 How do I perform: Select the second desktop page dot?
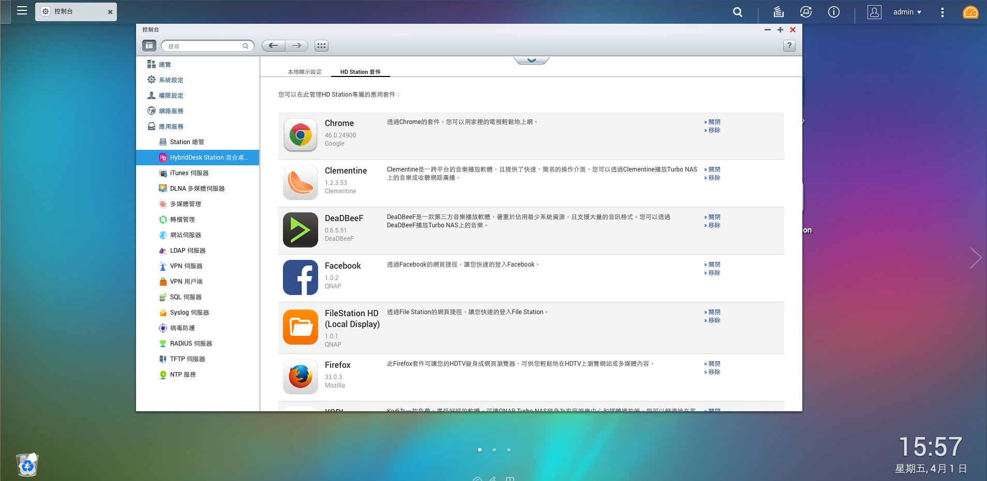[x=494, y=449]
